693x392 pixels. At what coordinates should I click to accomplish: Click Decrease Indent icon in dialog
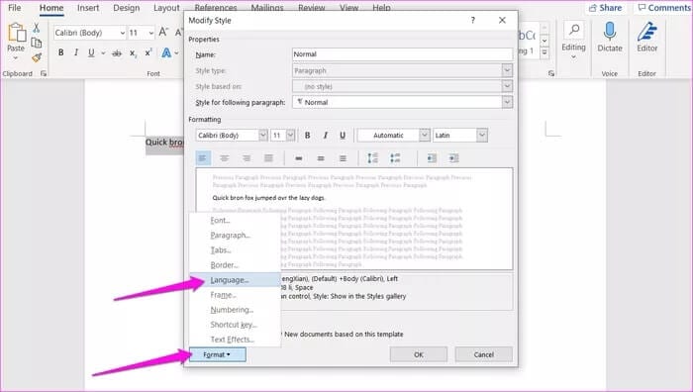coord(432,158)
